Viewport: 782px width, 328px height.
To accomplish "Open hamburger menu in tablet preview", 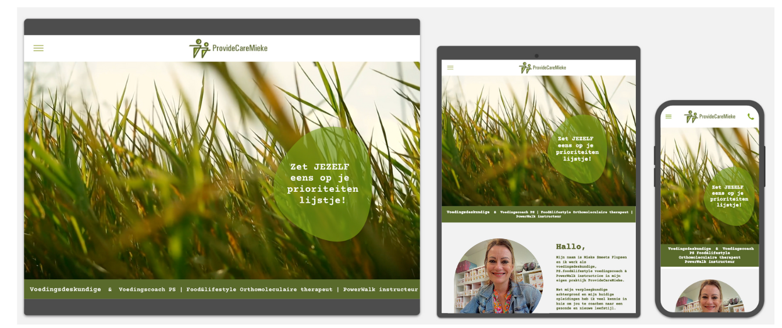I will 450,67.
